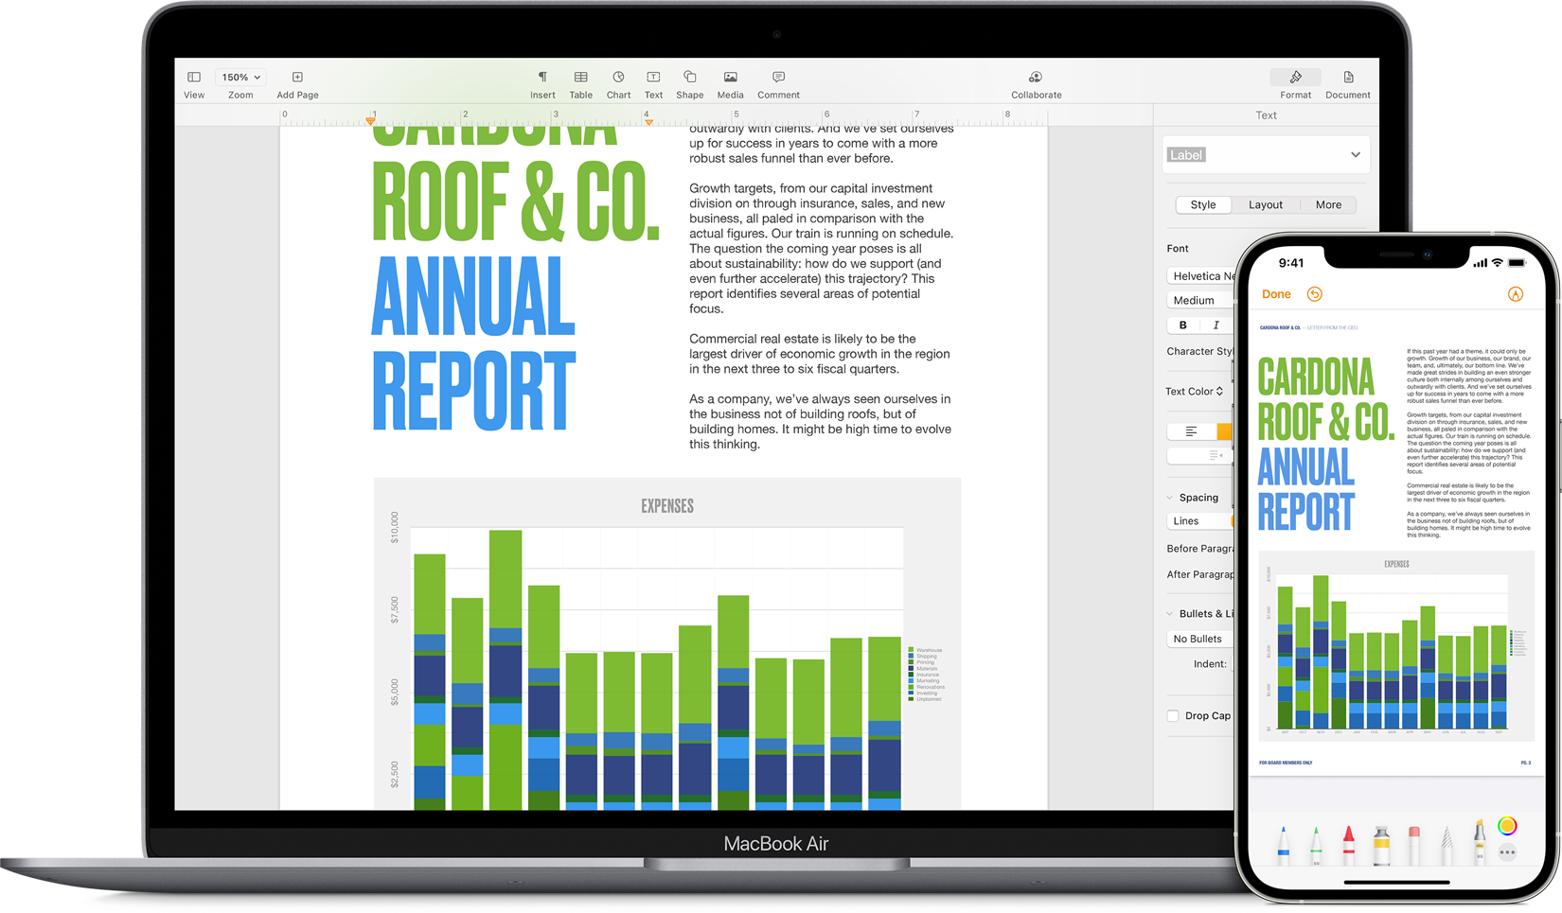Screen dimensions: 1562x913
Task: Switch to the More tab
Action: [x=1327, y=205]
